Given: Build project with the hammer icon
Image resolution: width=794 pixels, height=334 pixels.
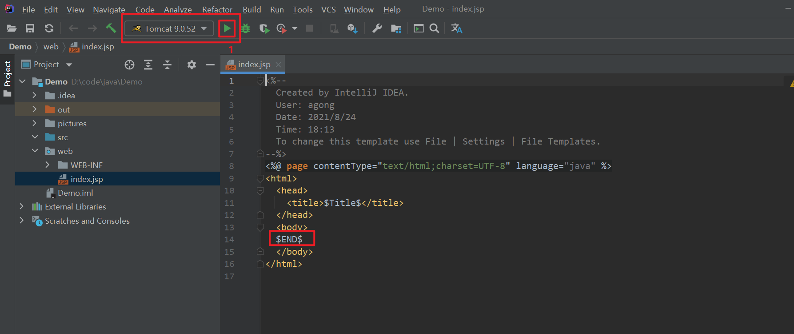Looking at the screenshot, I should pyautogui.click(x=111, y=28).
